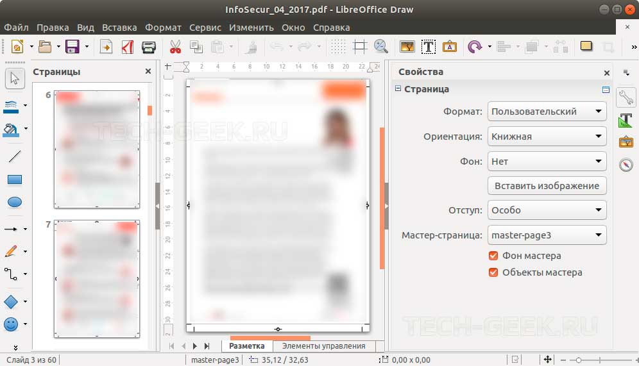Image resolution: width=639 pixels, height=366 pixels.
Task: Open the Мастер-страница dropdown
Action: pos(547,235)
